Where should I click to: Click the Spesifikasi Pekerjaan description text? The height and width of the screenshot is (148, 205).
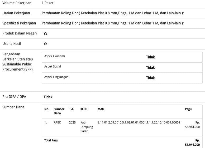tap(113, 23)
